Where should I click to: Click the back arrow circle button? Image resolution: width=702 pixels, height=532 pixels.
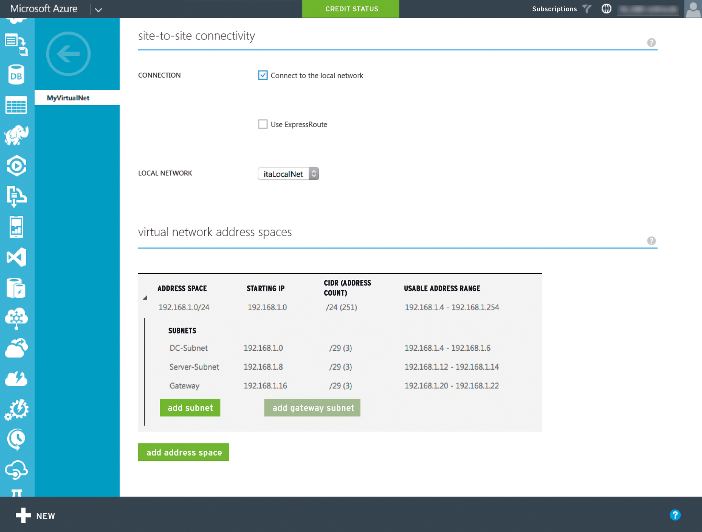tap(68, 54)
